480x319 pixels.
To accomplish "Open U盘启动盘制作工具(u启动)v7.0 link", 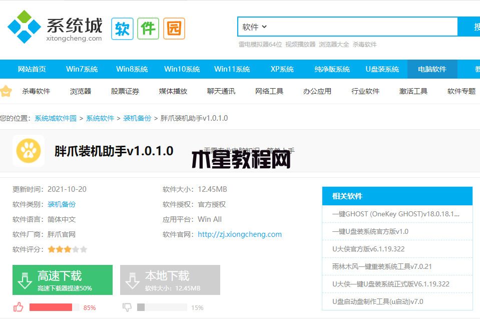I will point(377,301).
